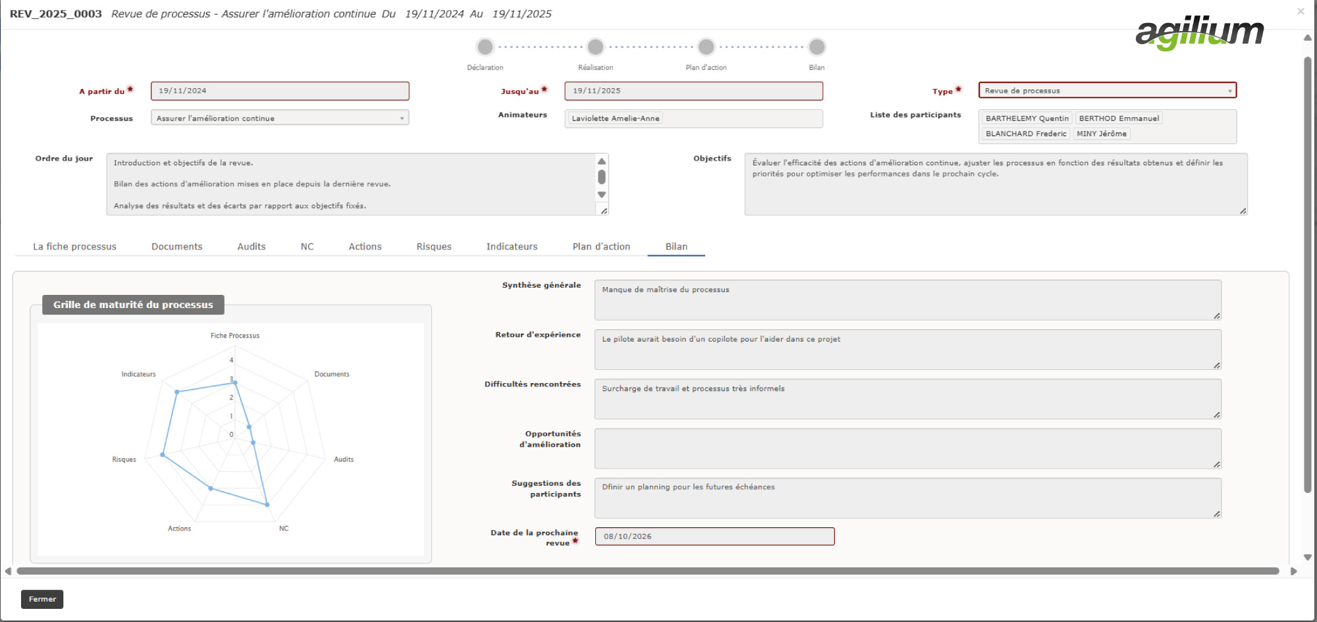This screenshot has height=622, width=1317.
Task: Open the Type dropdown
Action: click(x=1230, y=90)
